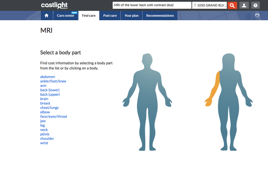Open the Your plan tab

[x=131, y=16]
